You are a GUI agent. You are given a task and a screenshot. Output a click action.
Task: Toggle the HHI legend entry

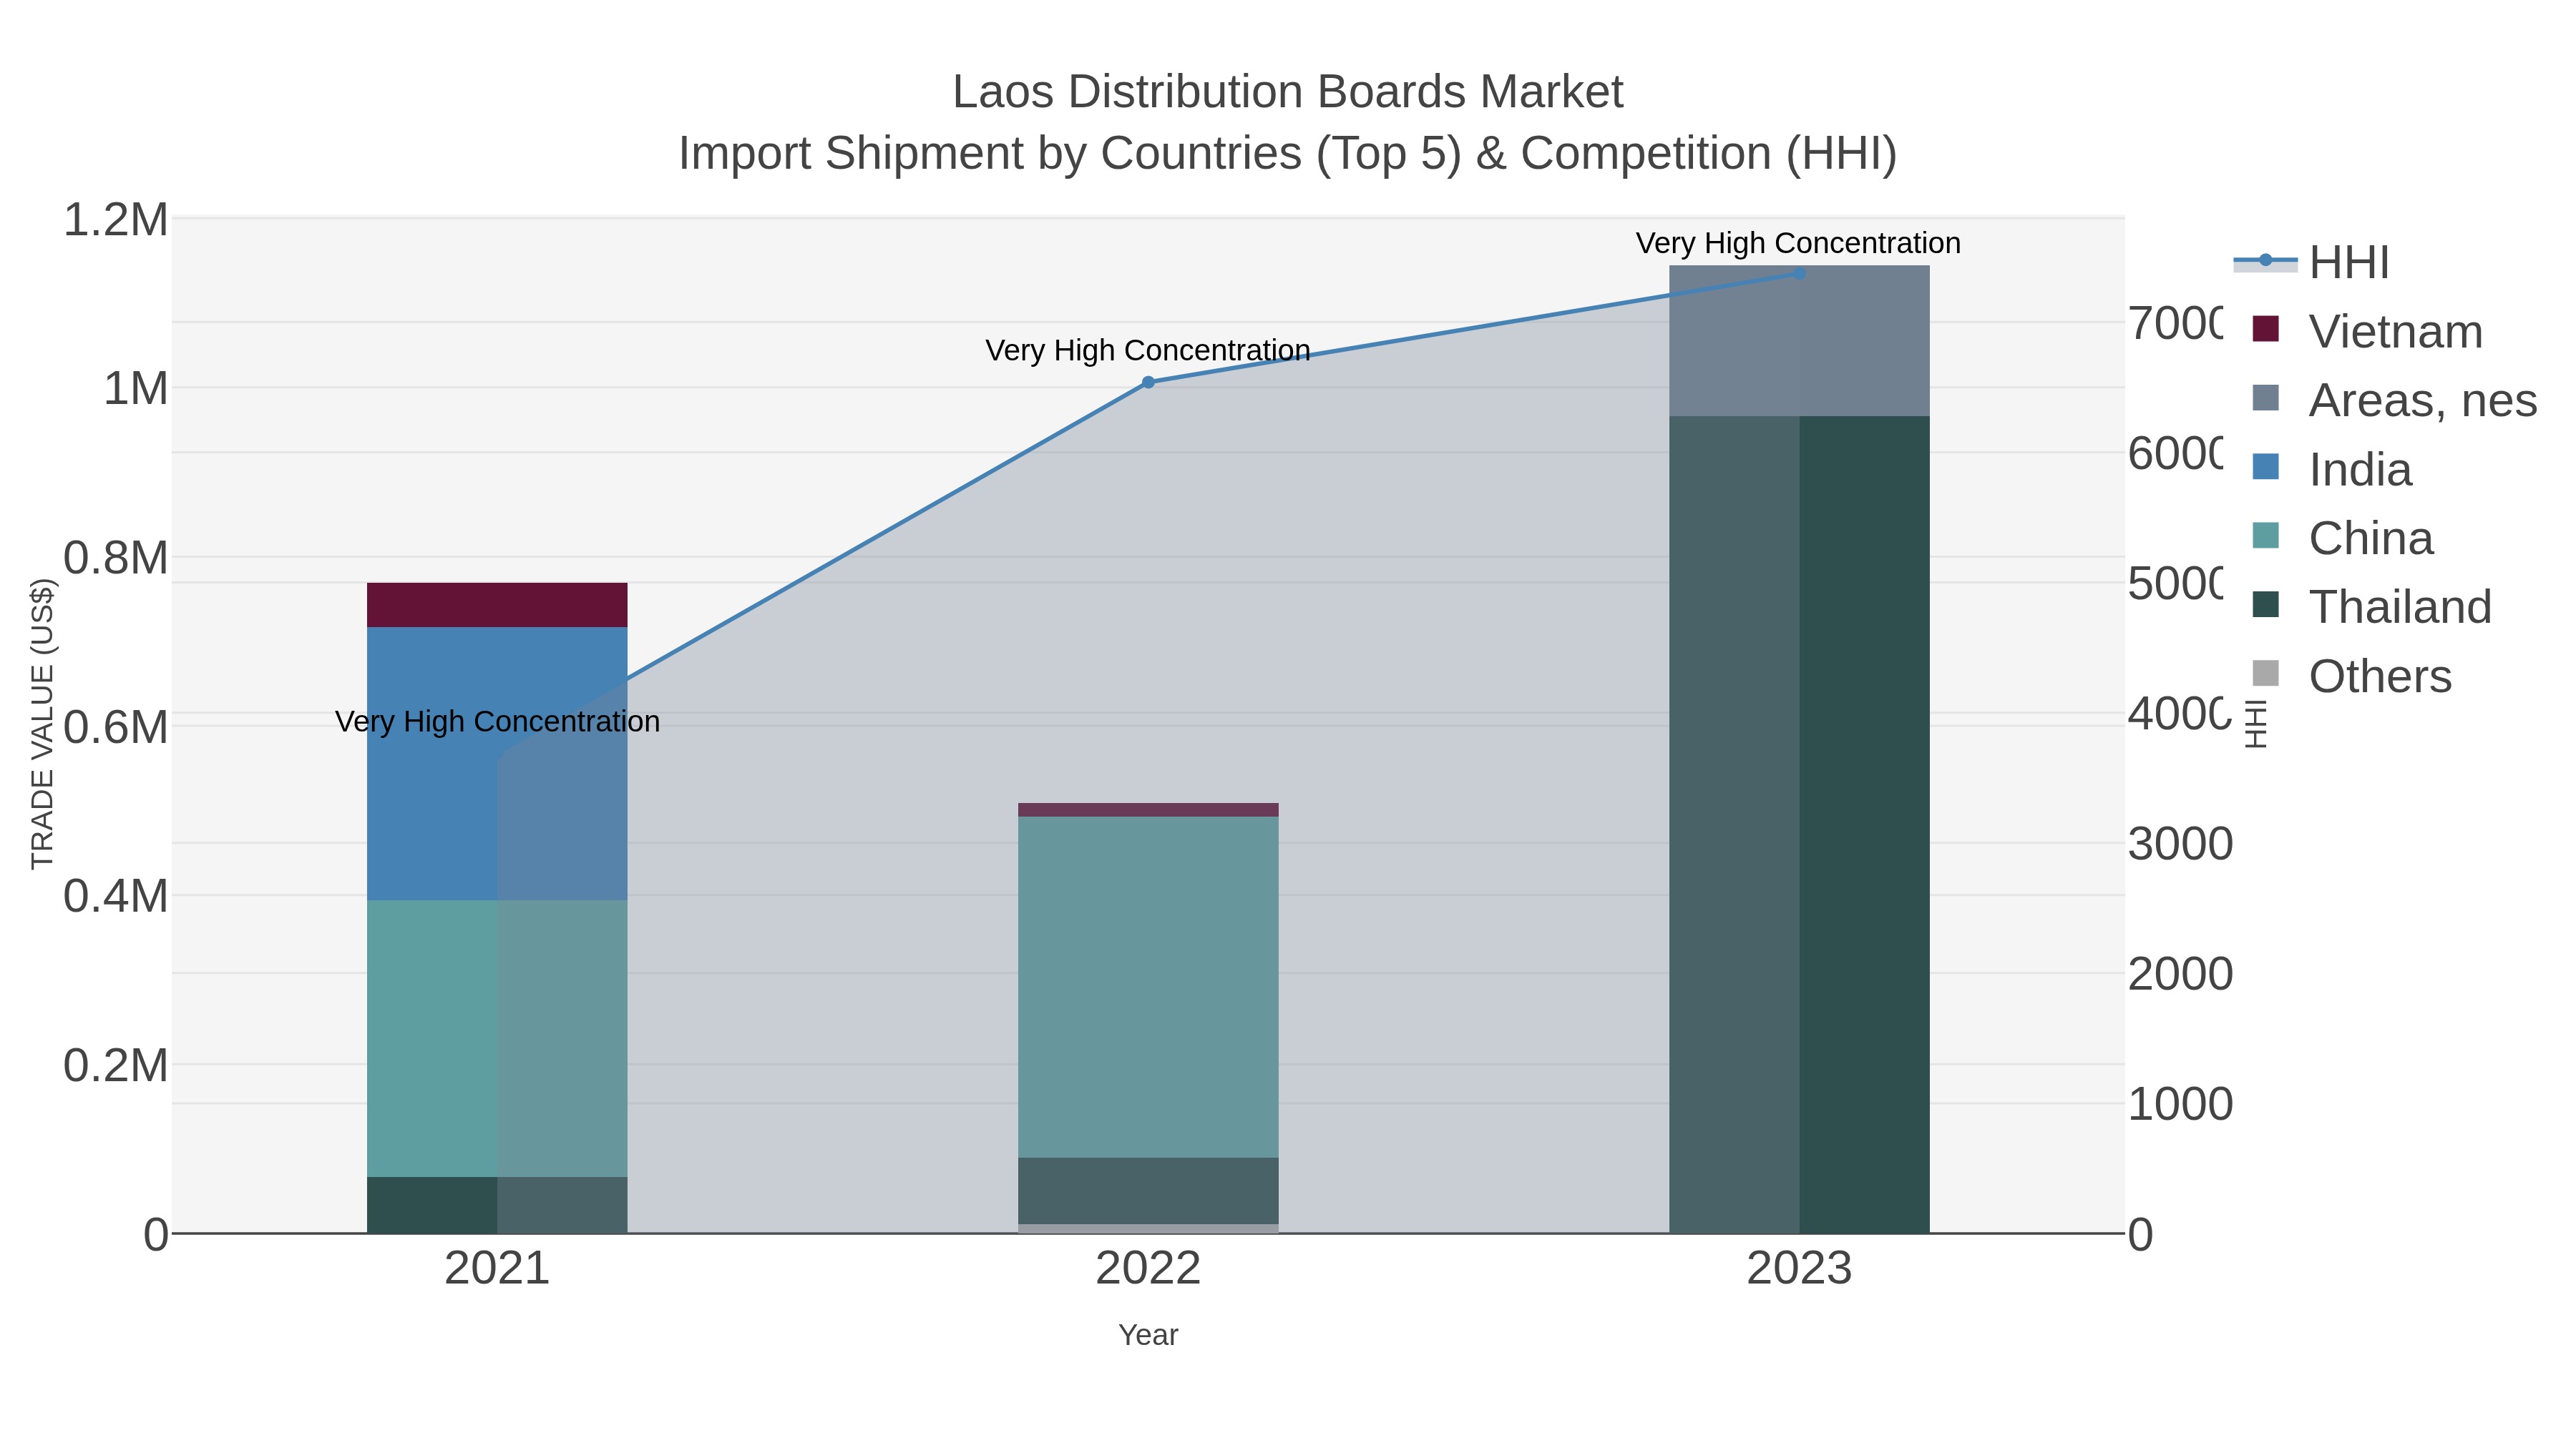(2312, 263)
